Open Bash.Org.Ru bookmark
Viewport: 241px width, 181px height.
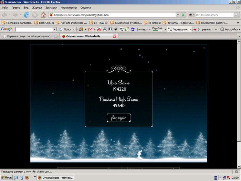tap(44, 23)
